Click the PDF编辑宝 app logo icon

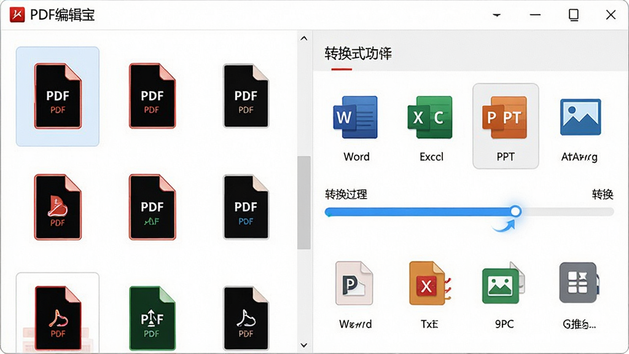[17, 15]
